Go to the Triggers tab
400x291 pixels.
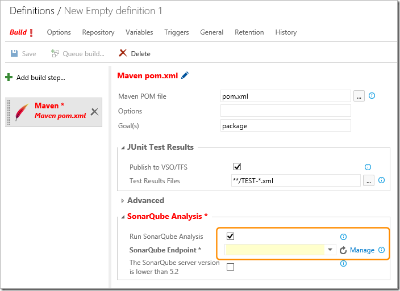pos(177,32)
